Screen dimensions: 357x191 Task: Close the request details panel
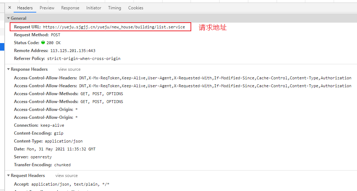(x=10, y=8)
